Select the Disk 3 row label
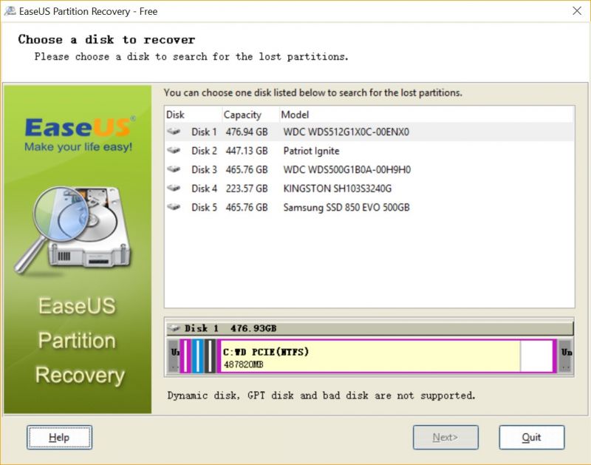Image resolution: width=591 pixels, height=465 pixels. pos(205,170)
